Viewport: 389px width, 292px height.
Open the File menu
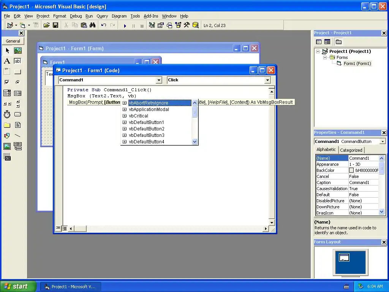[7, 16]
